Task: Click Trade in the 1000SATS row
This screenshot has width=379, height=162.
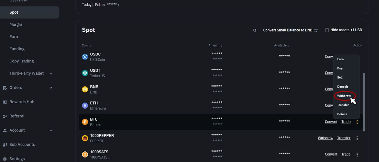Action: [x=346, y=154]
